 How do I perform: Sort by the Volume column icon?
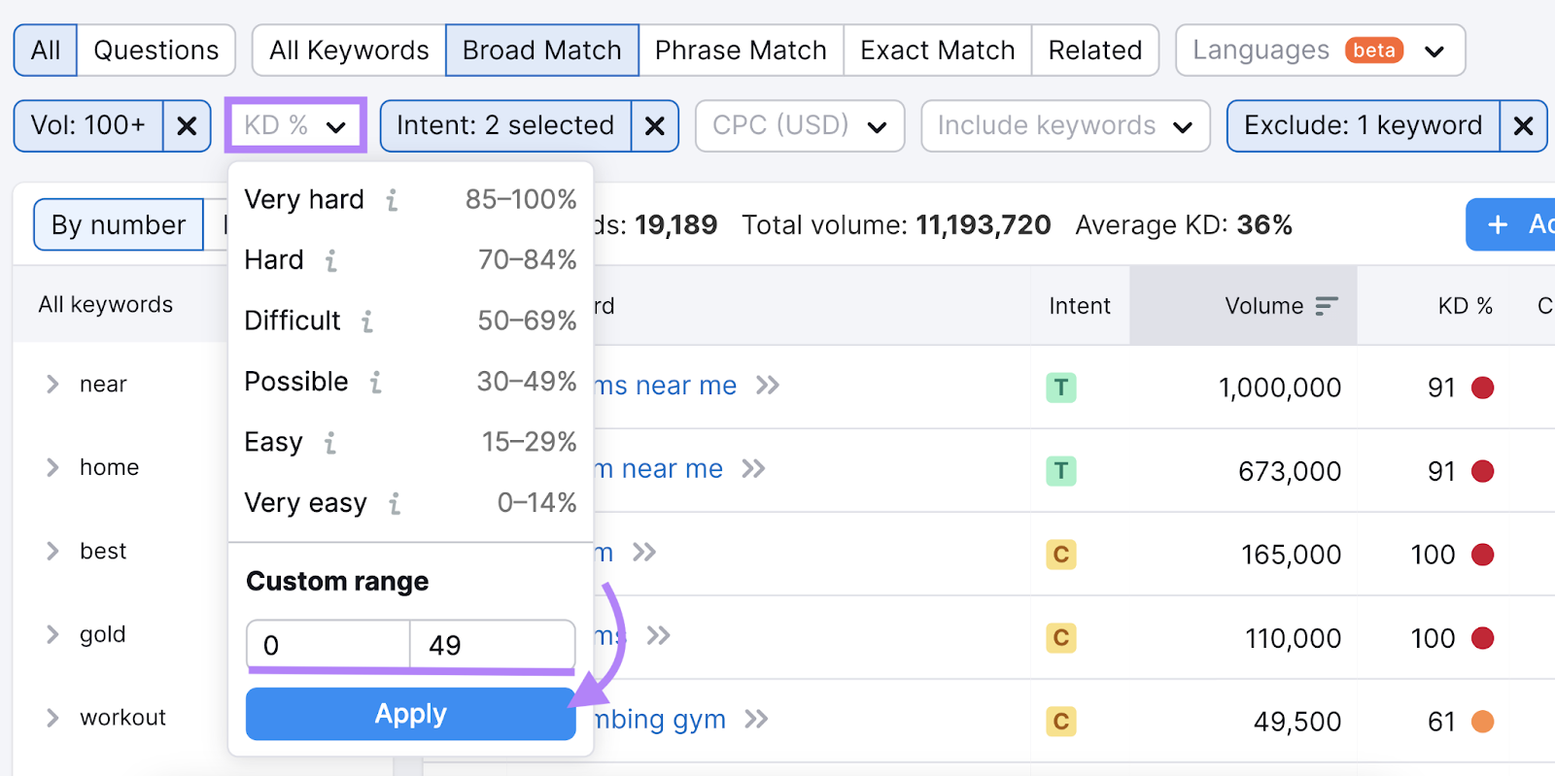click(x=1326, y=307)
